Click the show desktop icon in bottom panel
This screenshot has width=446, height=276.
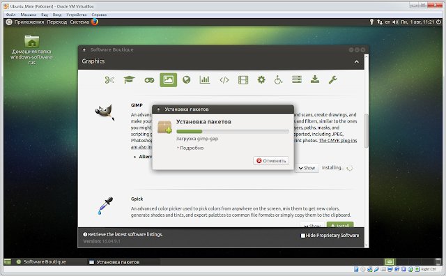pos(8,261)
